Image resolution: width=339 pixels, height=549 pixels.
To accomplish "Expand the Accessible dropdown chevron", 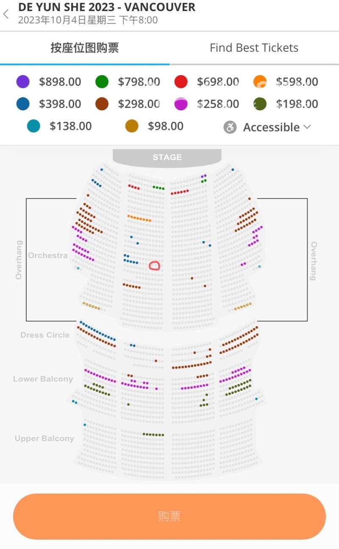I will click(307, 127).
